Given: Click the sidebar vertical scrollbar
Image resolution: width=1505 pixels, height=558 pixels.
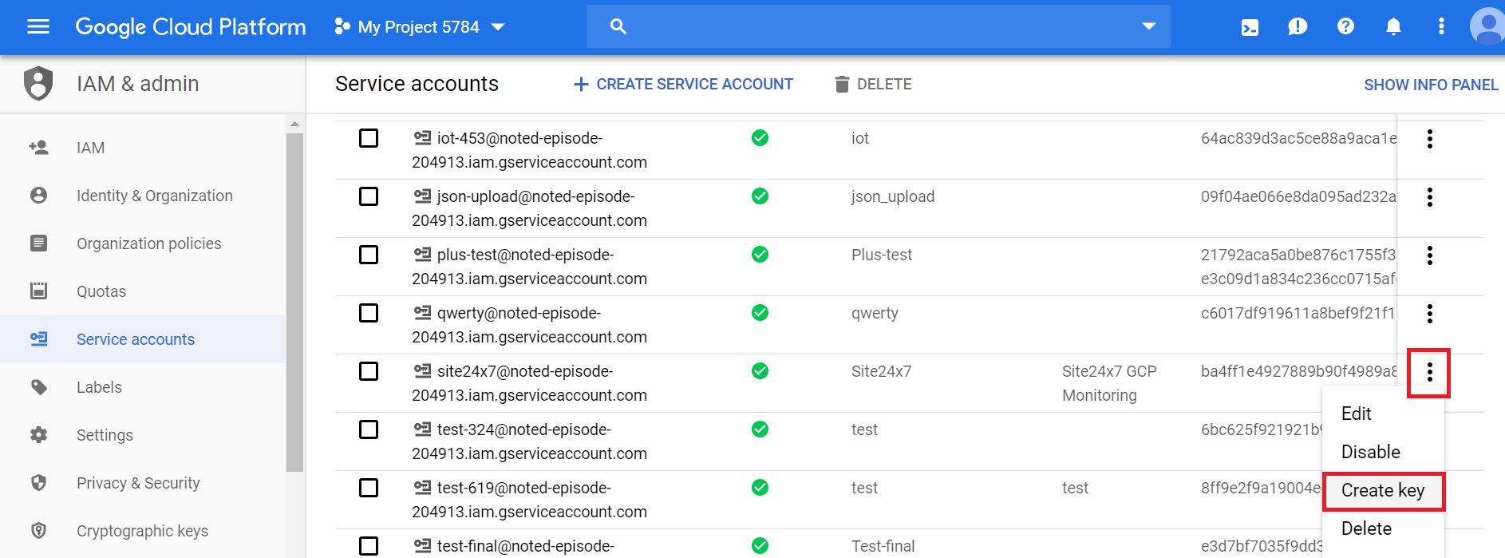Looking at the screenshot, I should coord(294,303).
